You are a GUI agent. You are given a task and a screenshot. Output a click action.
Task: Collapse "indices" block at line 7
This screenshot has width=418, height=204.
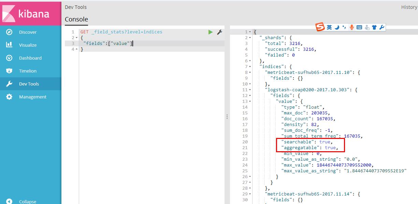tap(250, 67)
